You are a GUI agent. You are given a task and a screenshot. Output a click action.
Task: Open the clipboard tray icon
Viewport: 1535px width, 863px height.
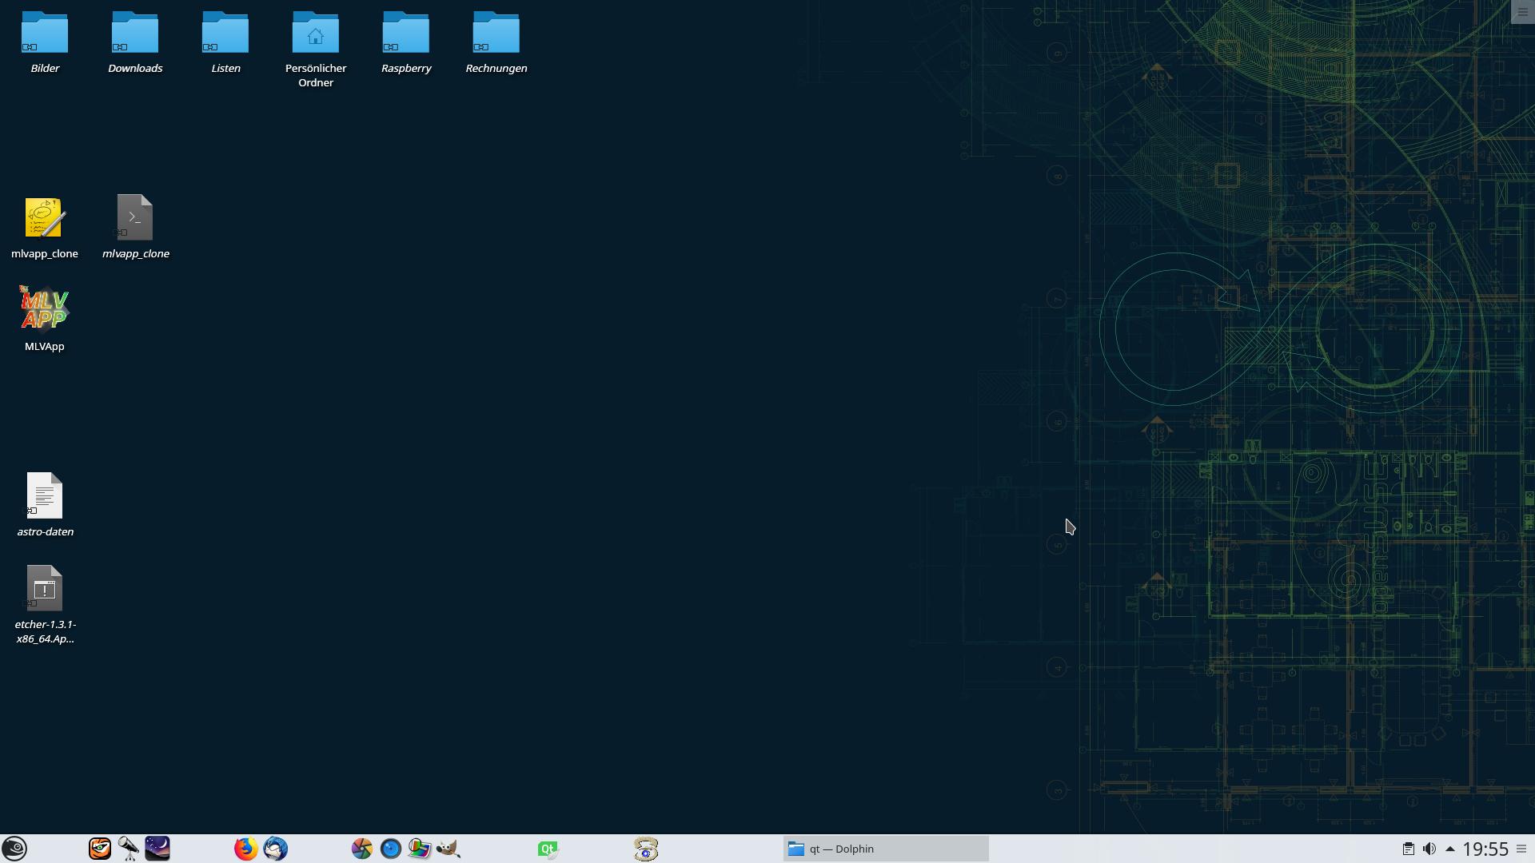pyautogui.click(x=1408, y=849)
